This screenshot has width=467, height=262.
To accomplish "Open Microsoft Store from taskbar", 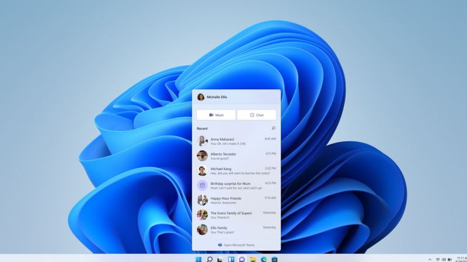I will pos(274,259).
